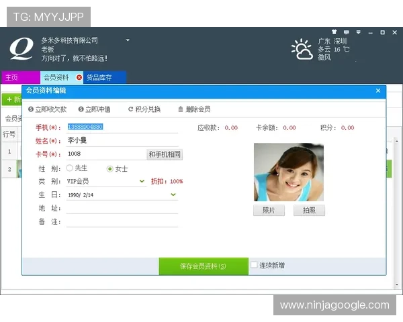Click the shirt skin icon in title bar
This screenshot has height=322, width=403.
334,32
